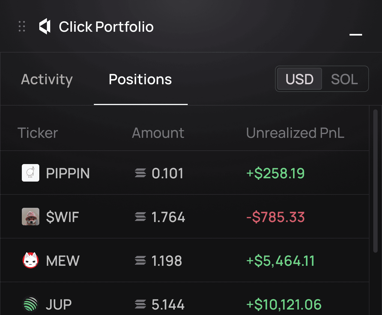This screenshot has height=315, width=382.
Task: Grab the six-dot drag handle icon
Action: [22, 27]
